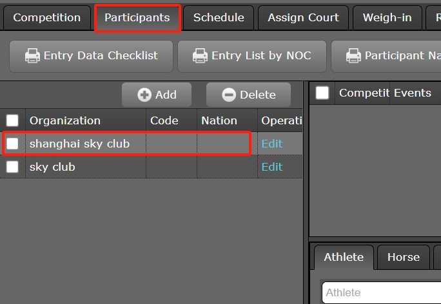
Task: Switch to the Schedule tab
Action: pyautogui.click(x=219, y=18)
